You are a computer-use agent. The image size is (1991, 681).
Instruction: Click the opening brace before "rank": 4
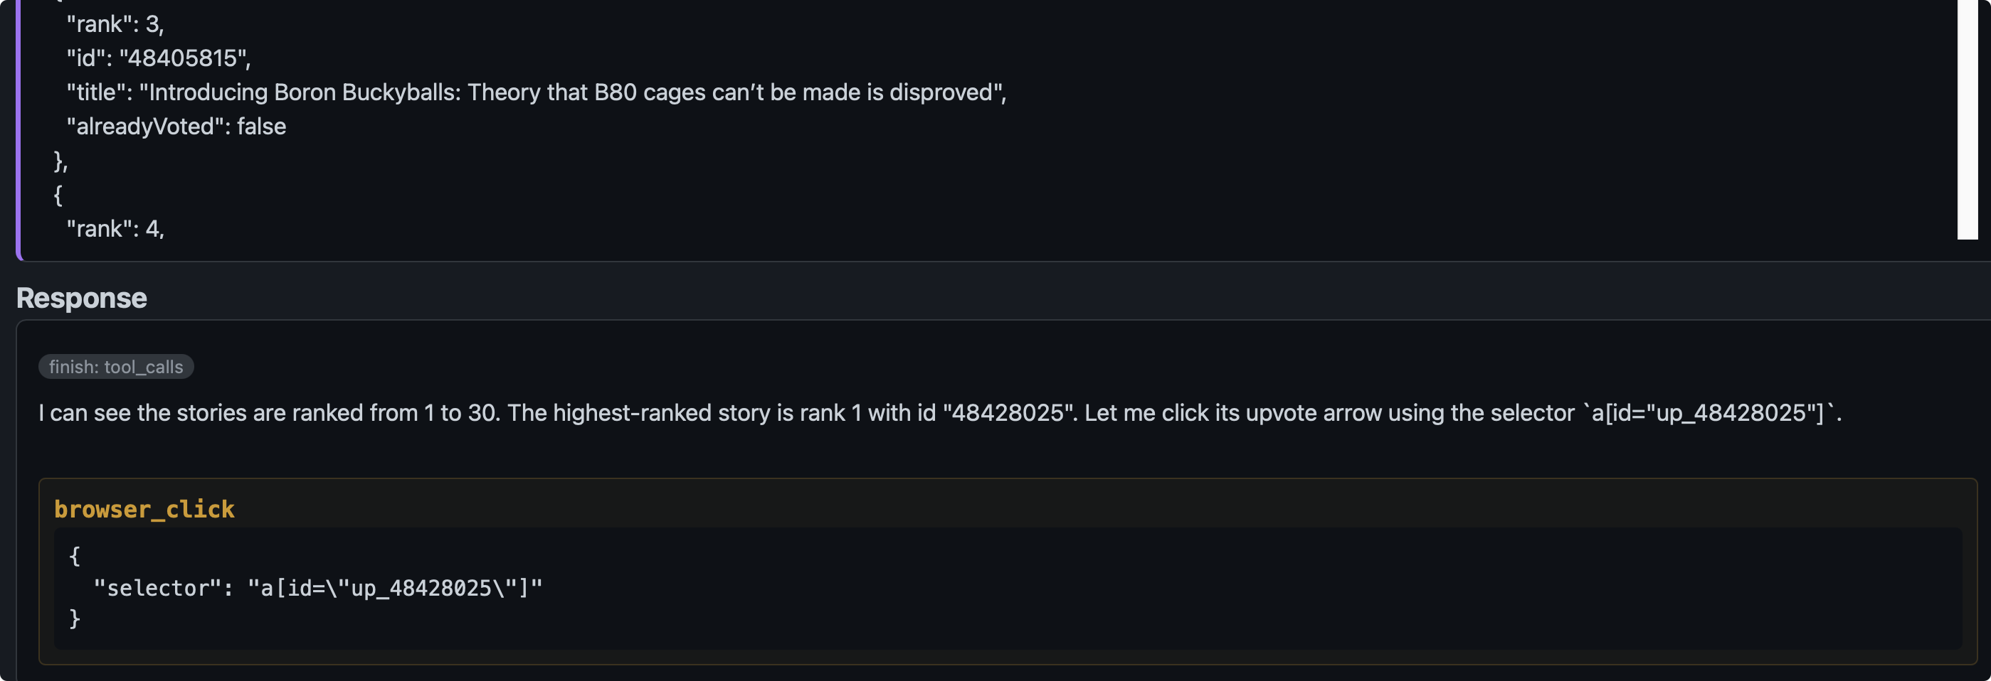coord(58,195)
